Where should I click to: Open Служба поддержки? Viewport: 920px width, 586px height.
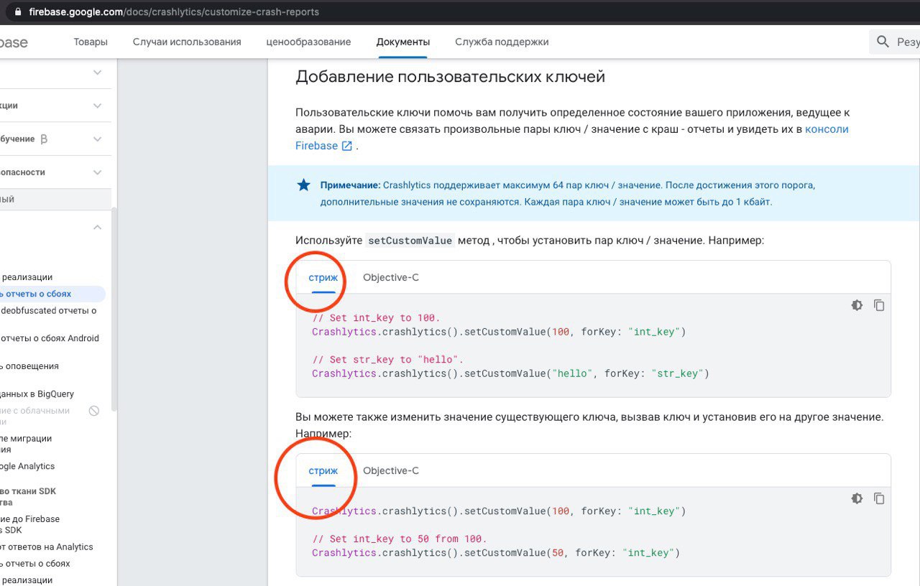502,42
